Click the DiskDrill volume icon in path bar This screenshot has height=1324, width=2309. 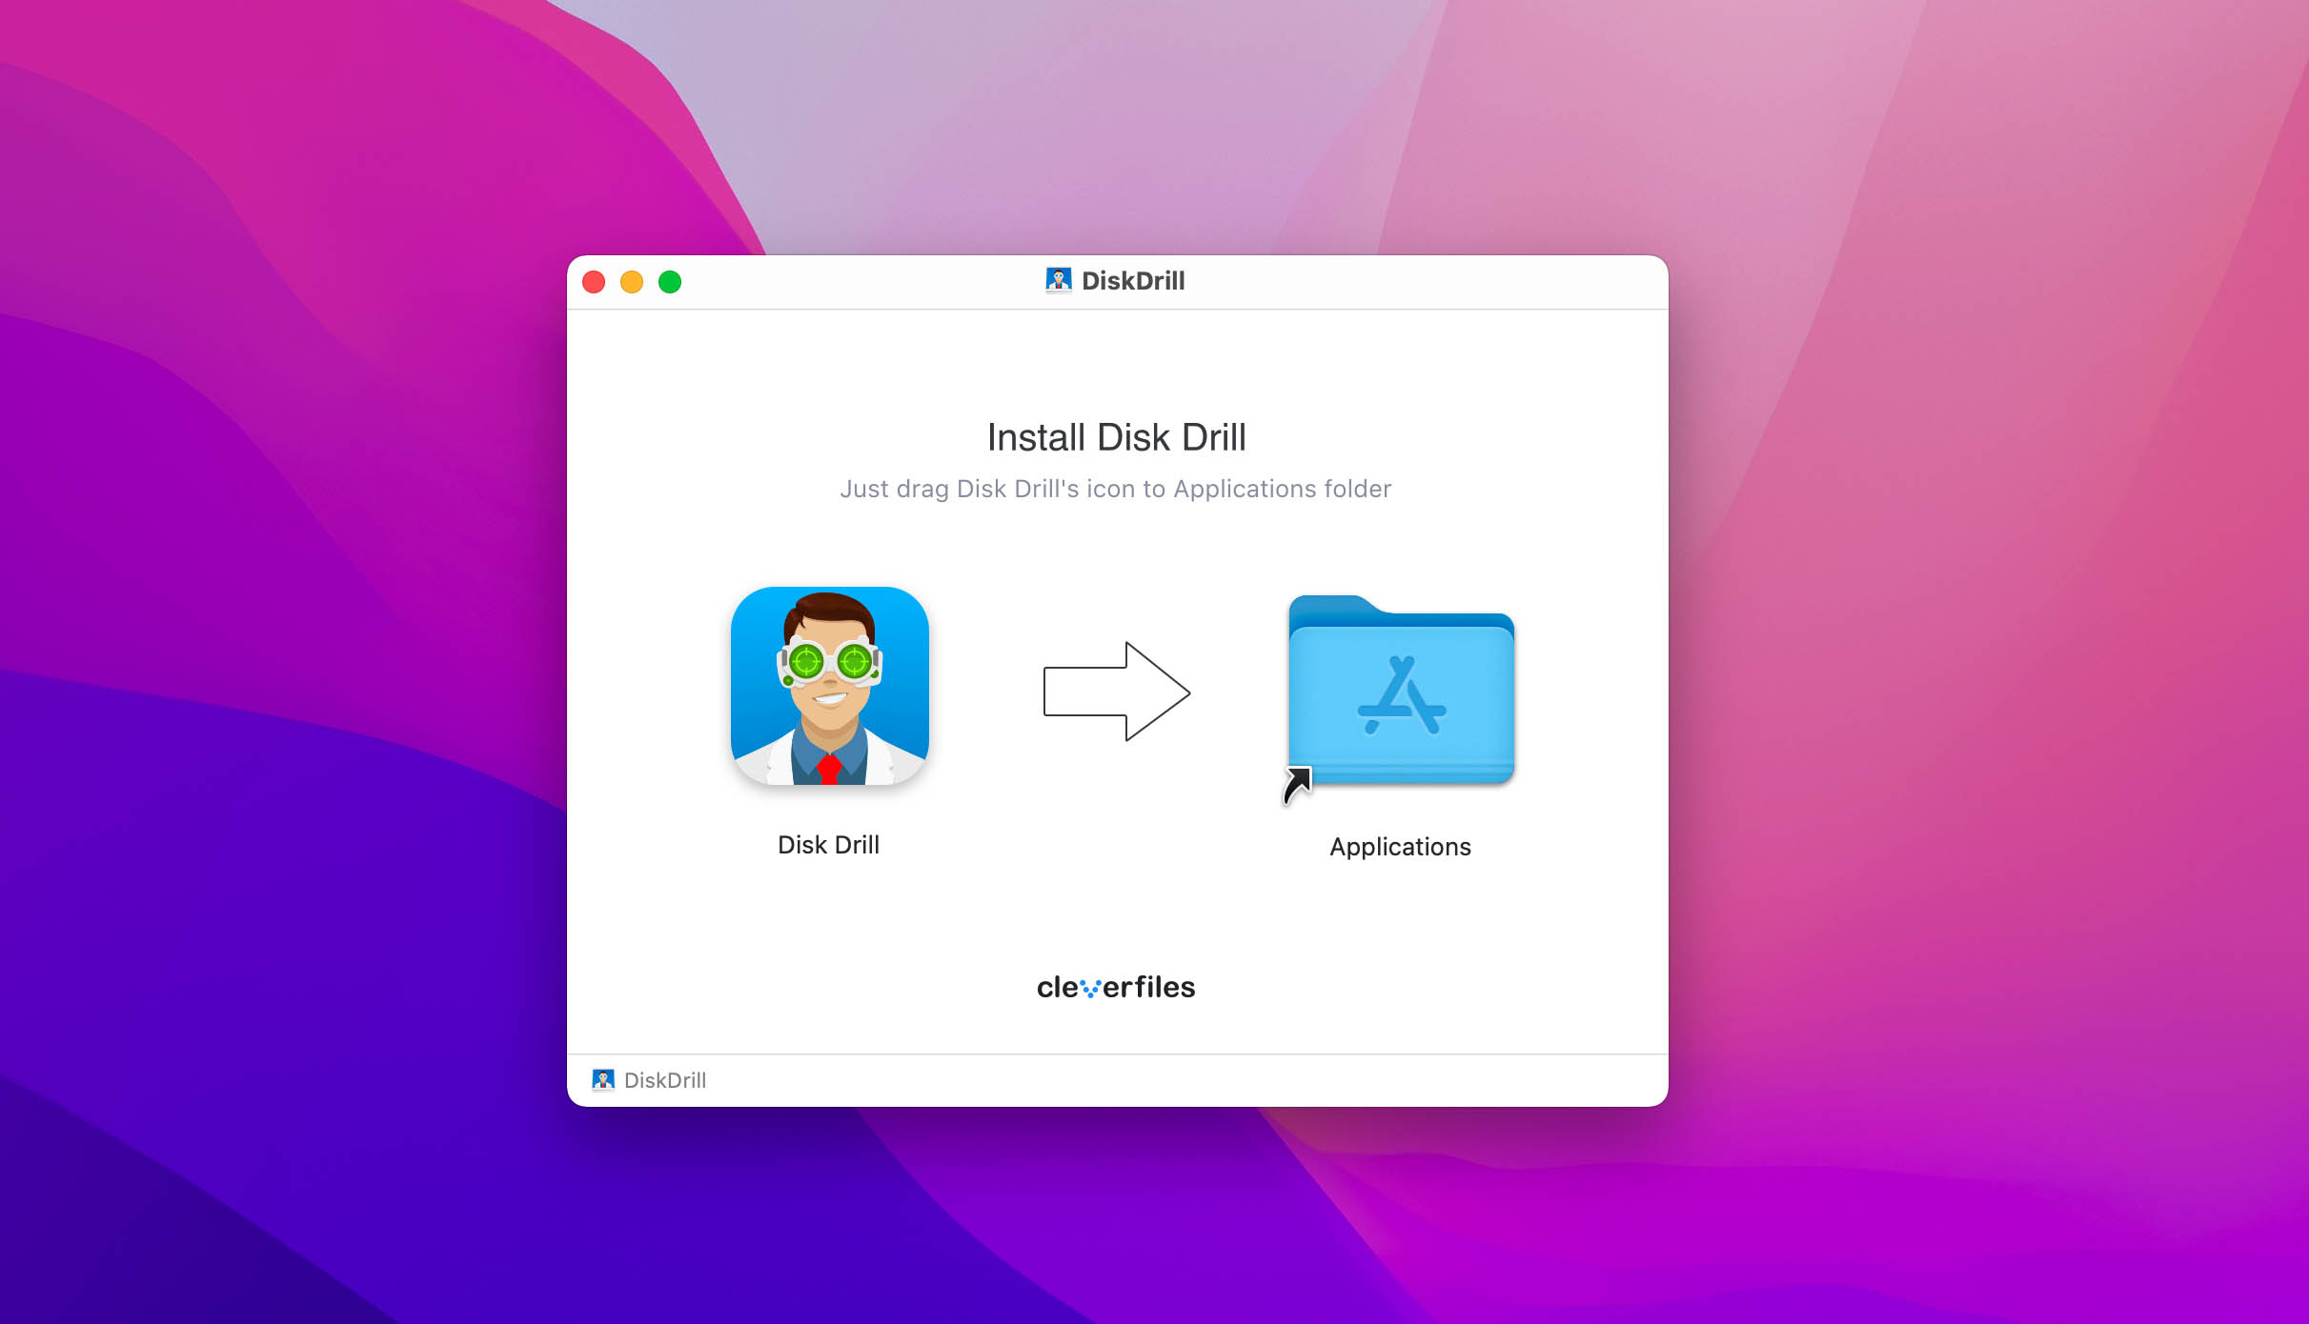tap(603, 1079)
